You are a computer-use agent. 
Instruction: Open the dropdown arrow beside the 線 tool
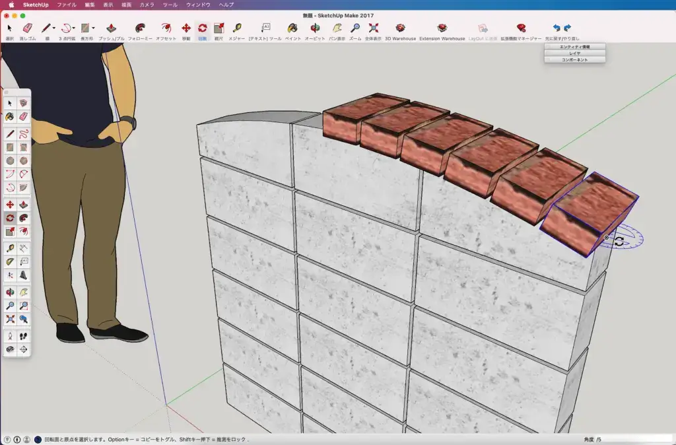click(x=54, y=28)
